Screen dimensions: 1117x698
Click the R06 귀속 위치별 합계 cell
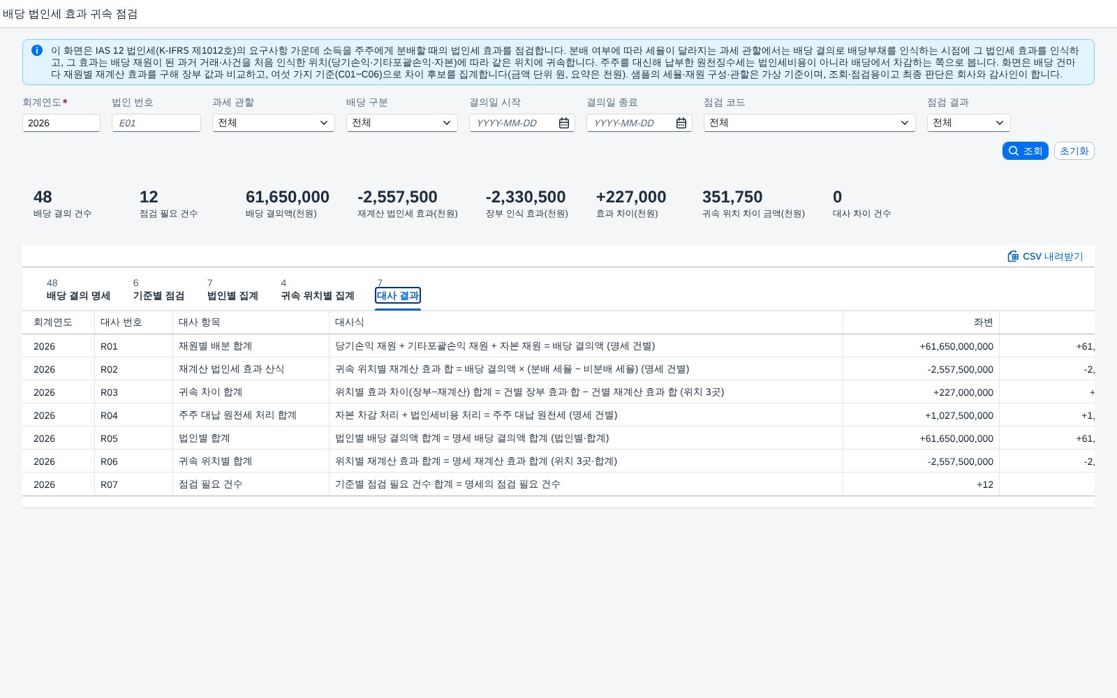(x=251, y=461)
